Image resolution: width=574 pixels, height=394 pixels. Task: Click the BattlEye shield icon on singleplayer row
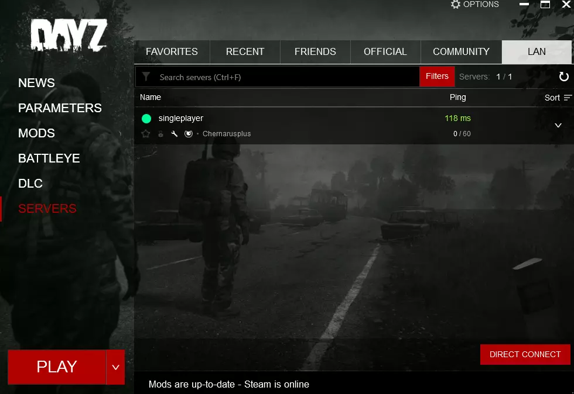tap(189, 134)
